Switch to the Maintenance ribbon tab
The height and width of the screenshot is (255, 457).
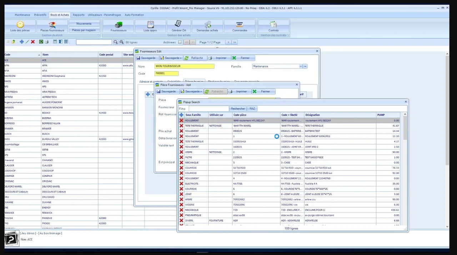tap(22, 15)
